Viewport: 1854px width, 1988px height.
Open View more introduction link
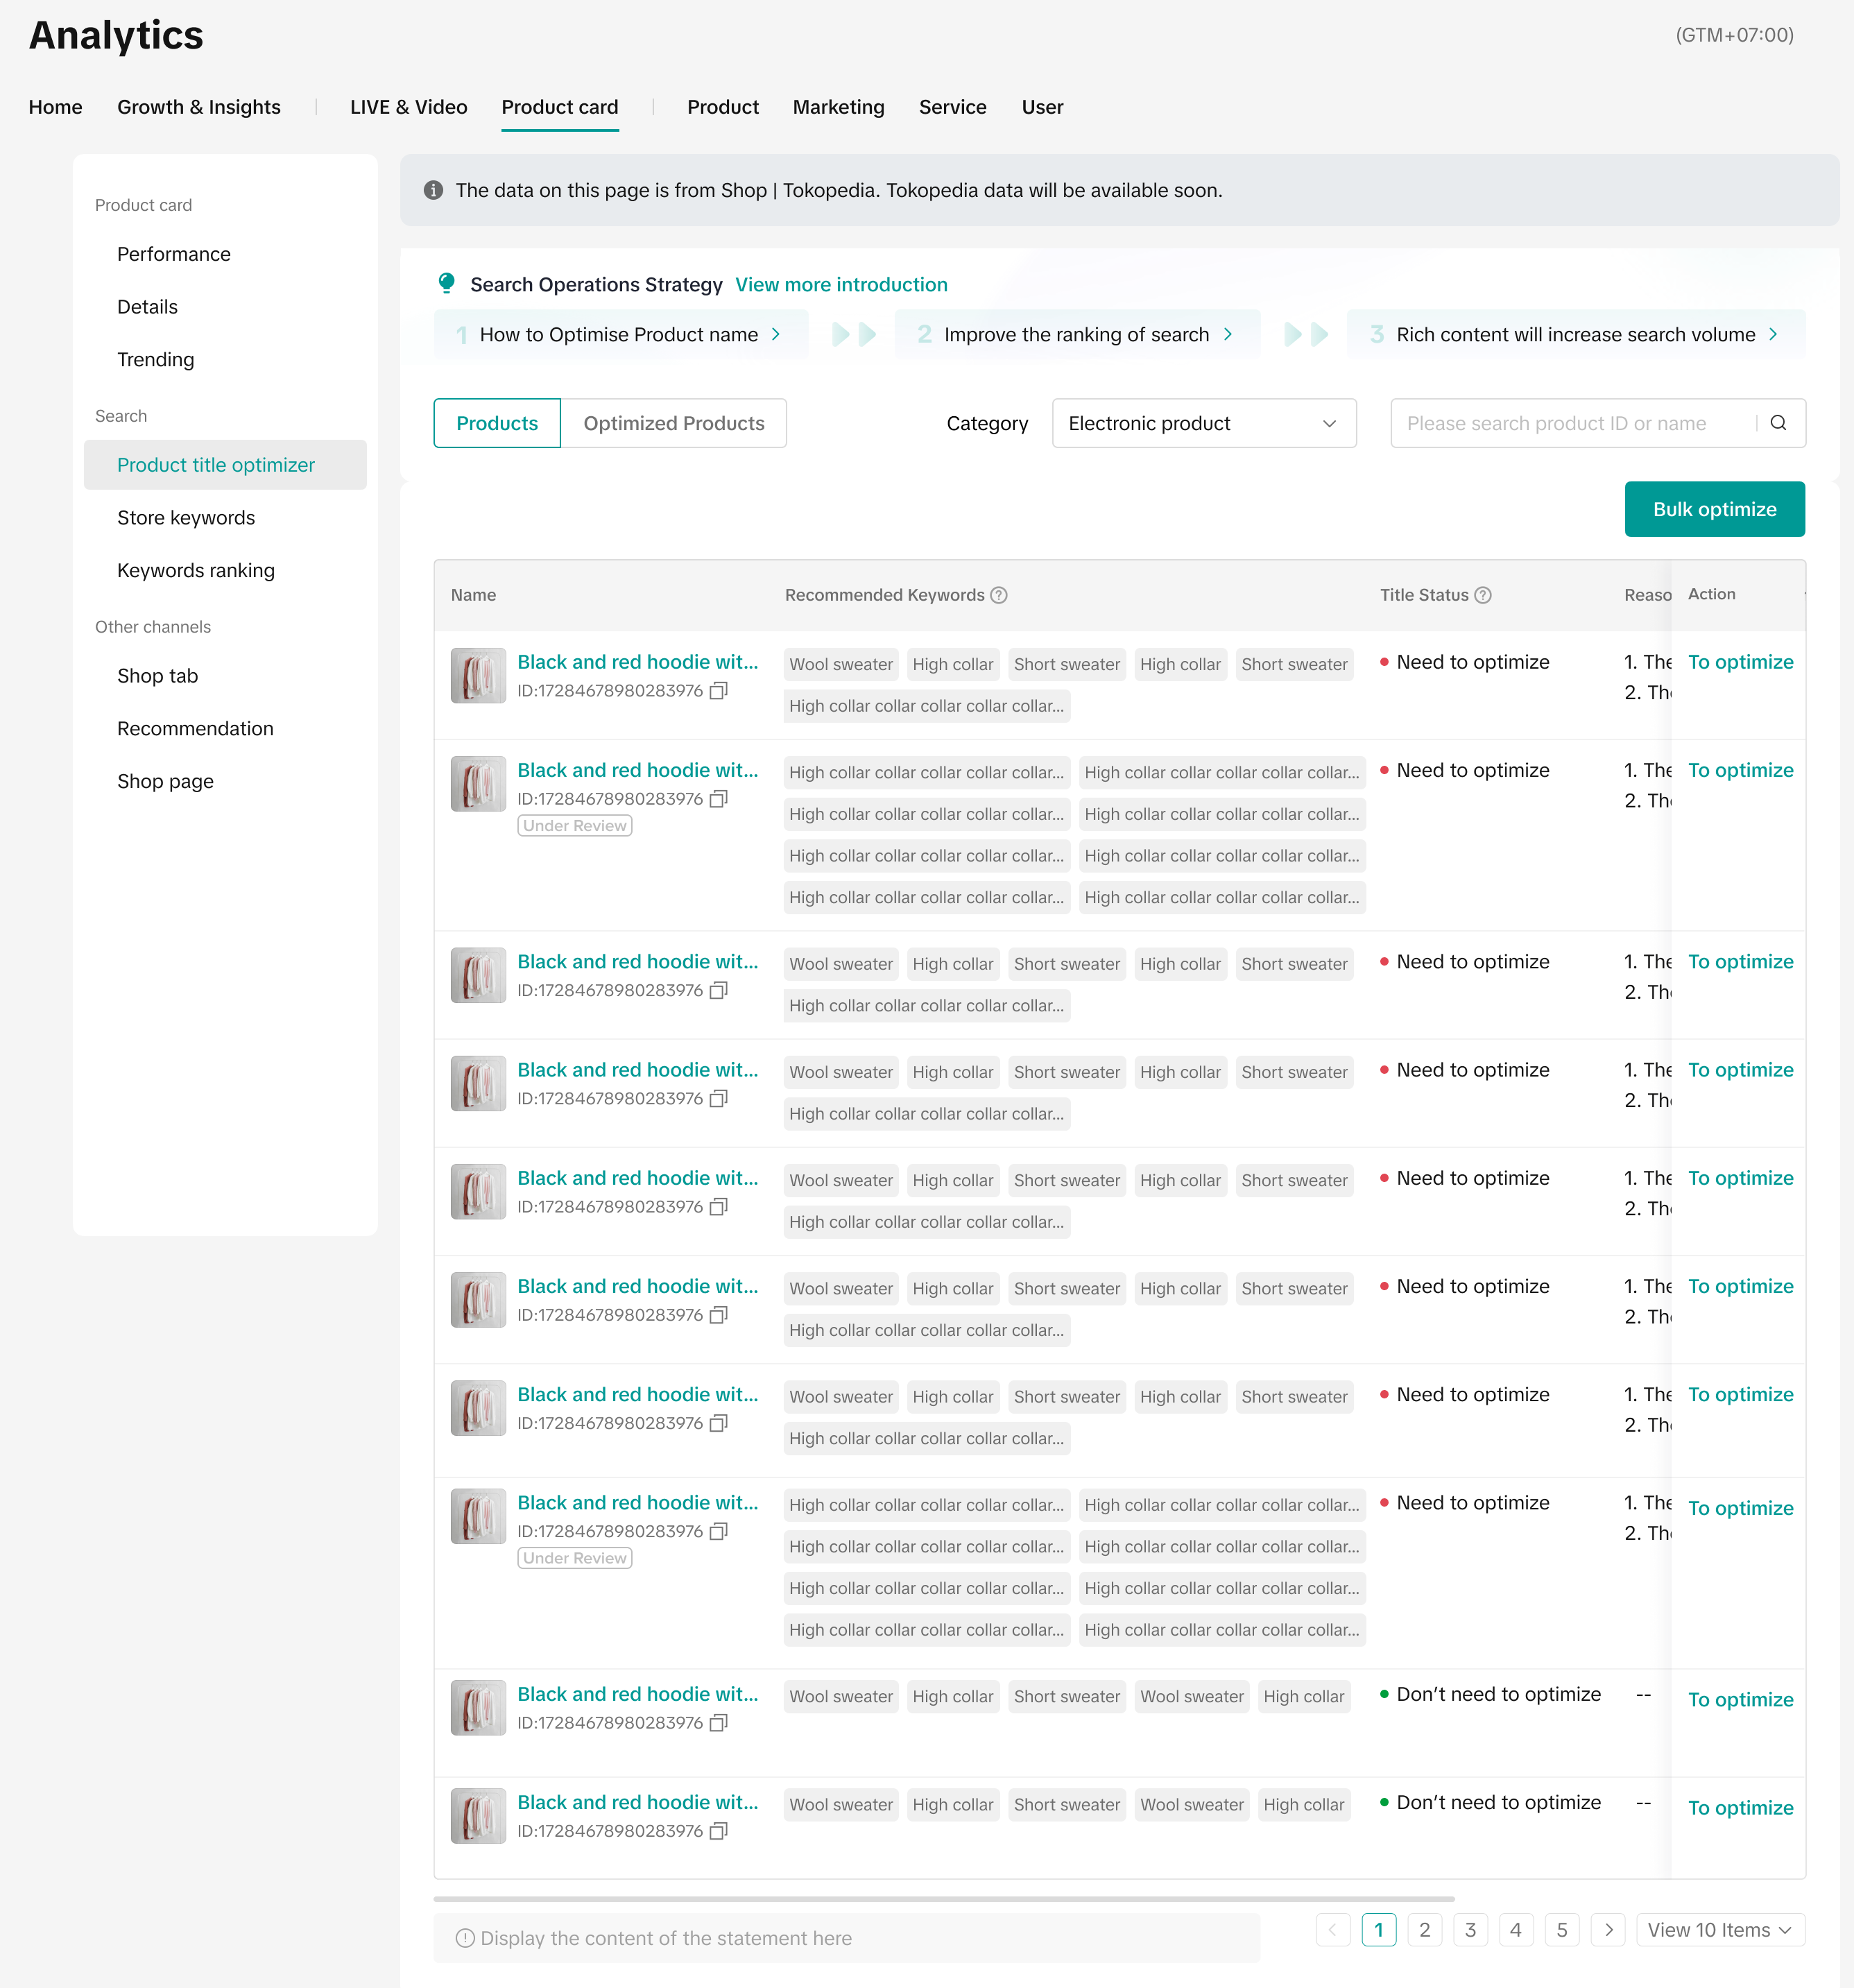tap(841, 284)
